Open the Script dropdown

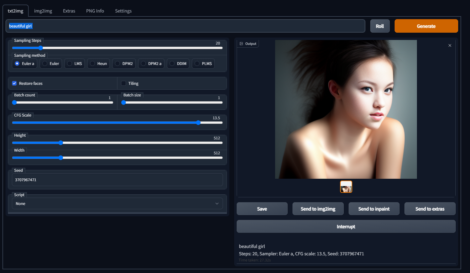pyautogui.click(x=118, y=203)
